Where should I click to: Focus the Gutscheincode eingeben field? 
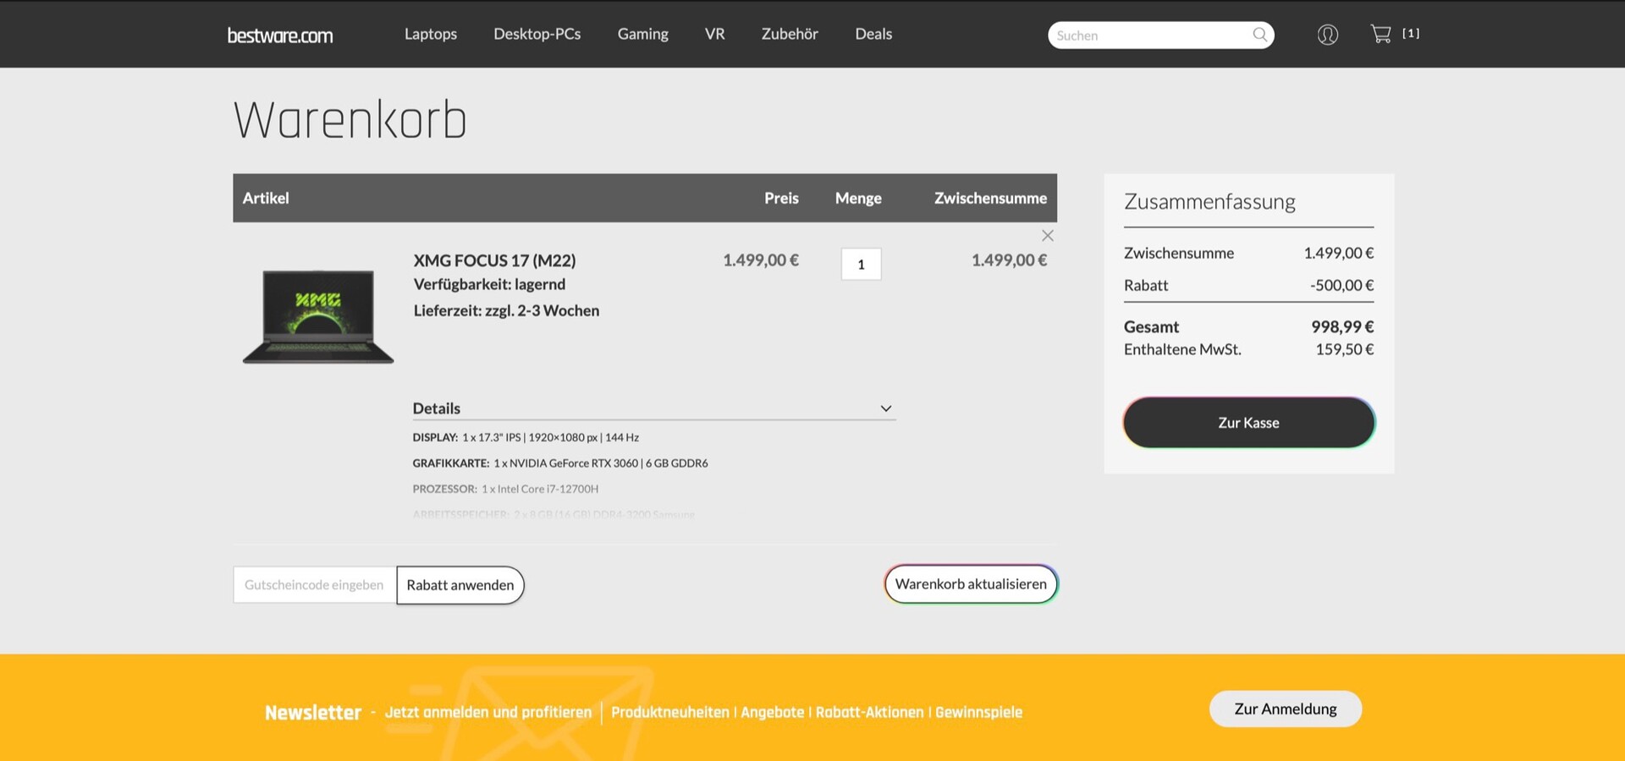(x=314, y=585)
